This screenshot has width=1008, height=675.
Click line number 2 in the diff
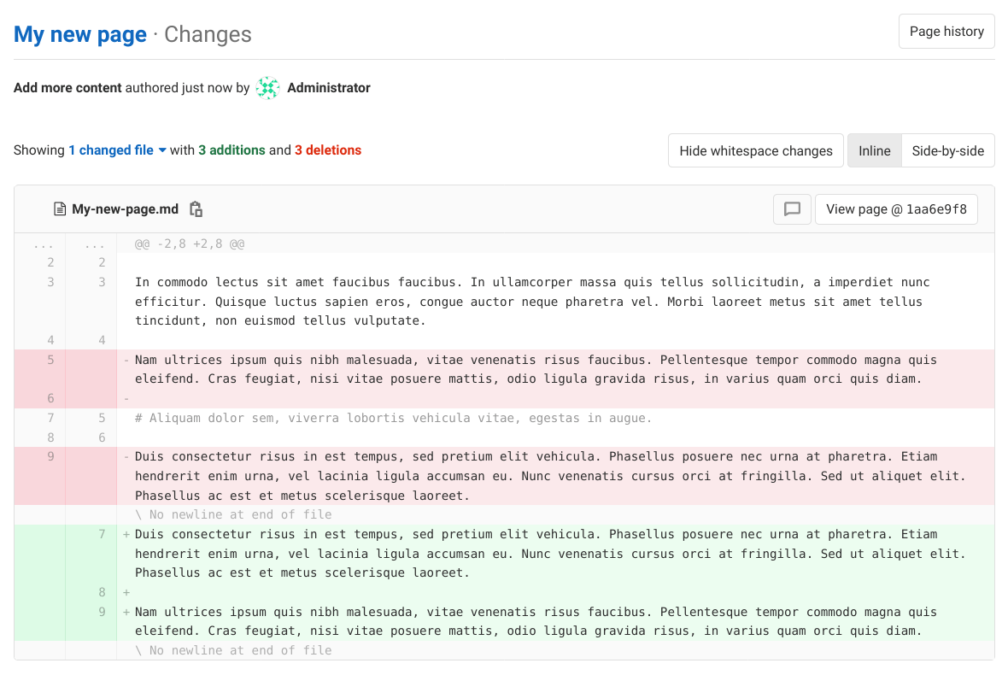(x=50, y=262)
